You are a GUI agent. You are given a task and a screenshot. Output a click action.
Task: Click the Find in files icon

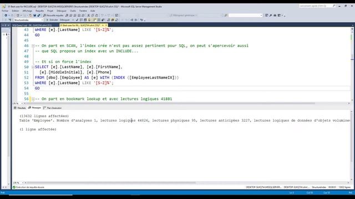click(226, 15)
